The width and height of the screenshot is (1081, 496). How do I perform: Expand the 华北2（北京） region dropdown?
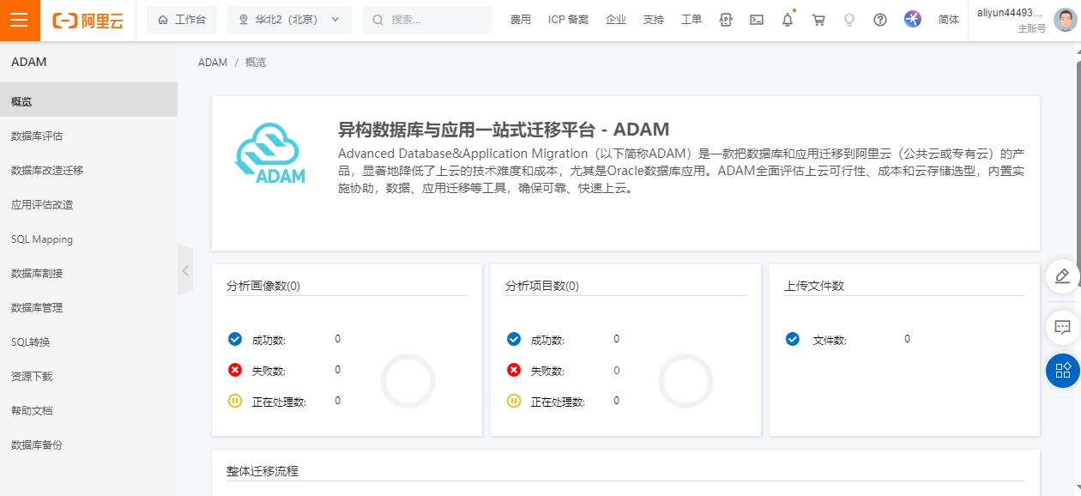tap(289, 20)
